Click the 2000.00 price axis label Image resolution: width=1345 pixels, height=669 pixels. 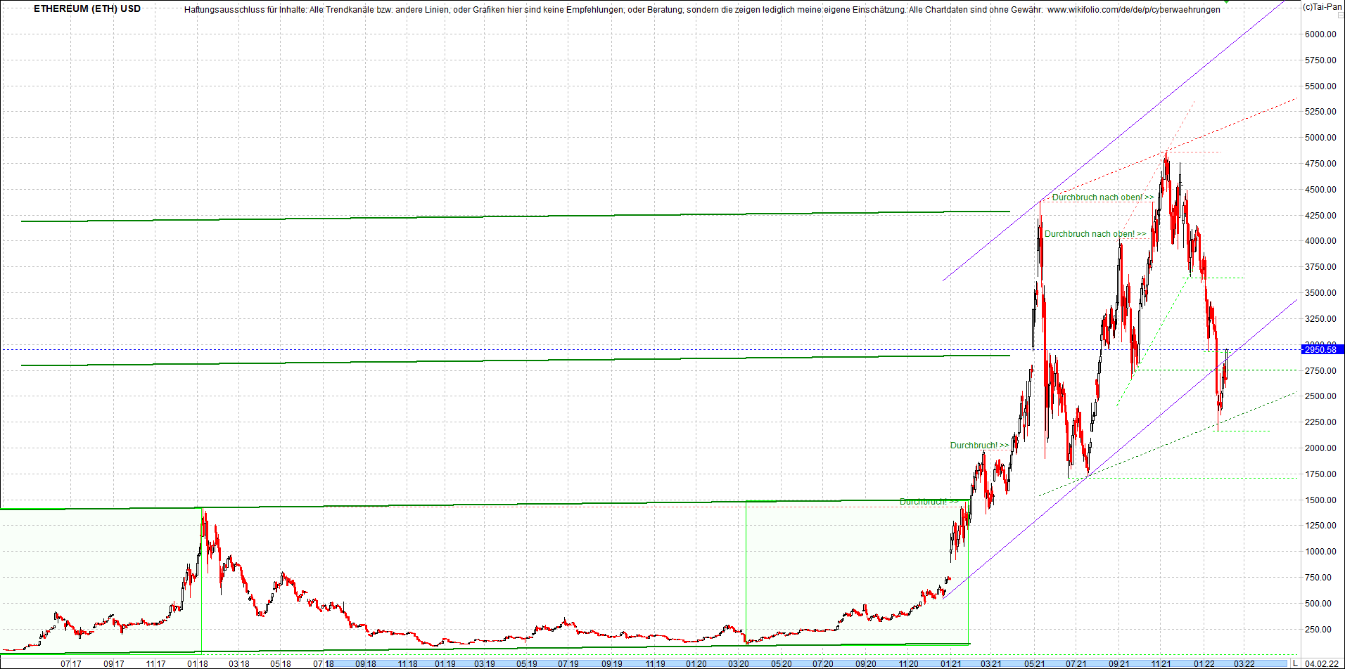coord(1320,448)
